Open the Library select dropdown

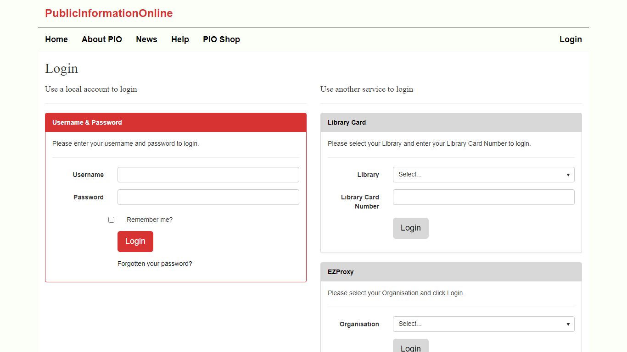coord(484,175)
